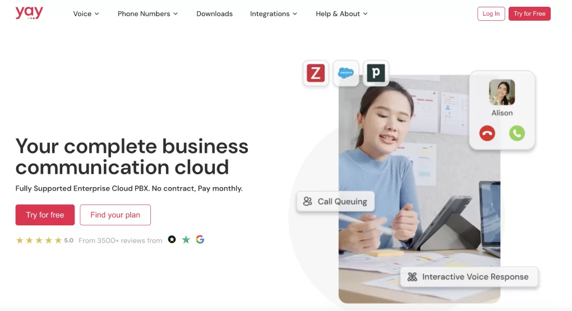Click the Log In button
Viewport: 572px width, 311px height.
point(491,14)
